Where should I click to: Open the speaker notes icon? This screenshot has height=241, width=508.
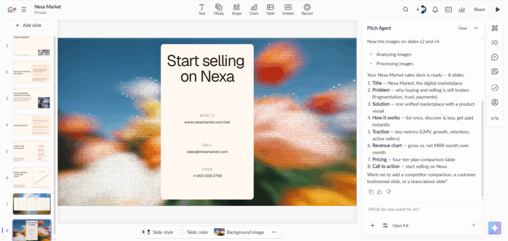pyautogui.click(x=448, y=9)
